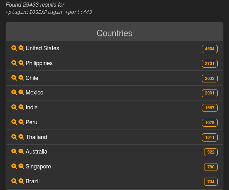The height and width of the screenshot is (190, 229).
Task: Select the Singapore country label
Action: click(38, 166)
